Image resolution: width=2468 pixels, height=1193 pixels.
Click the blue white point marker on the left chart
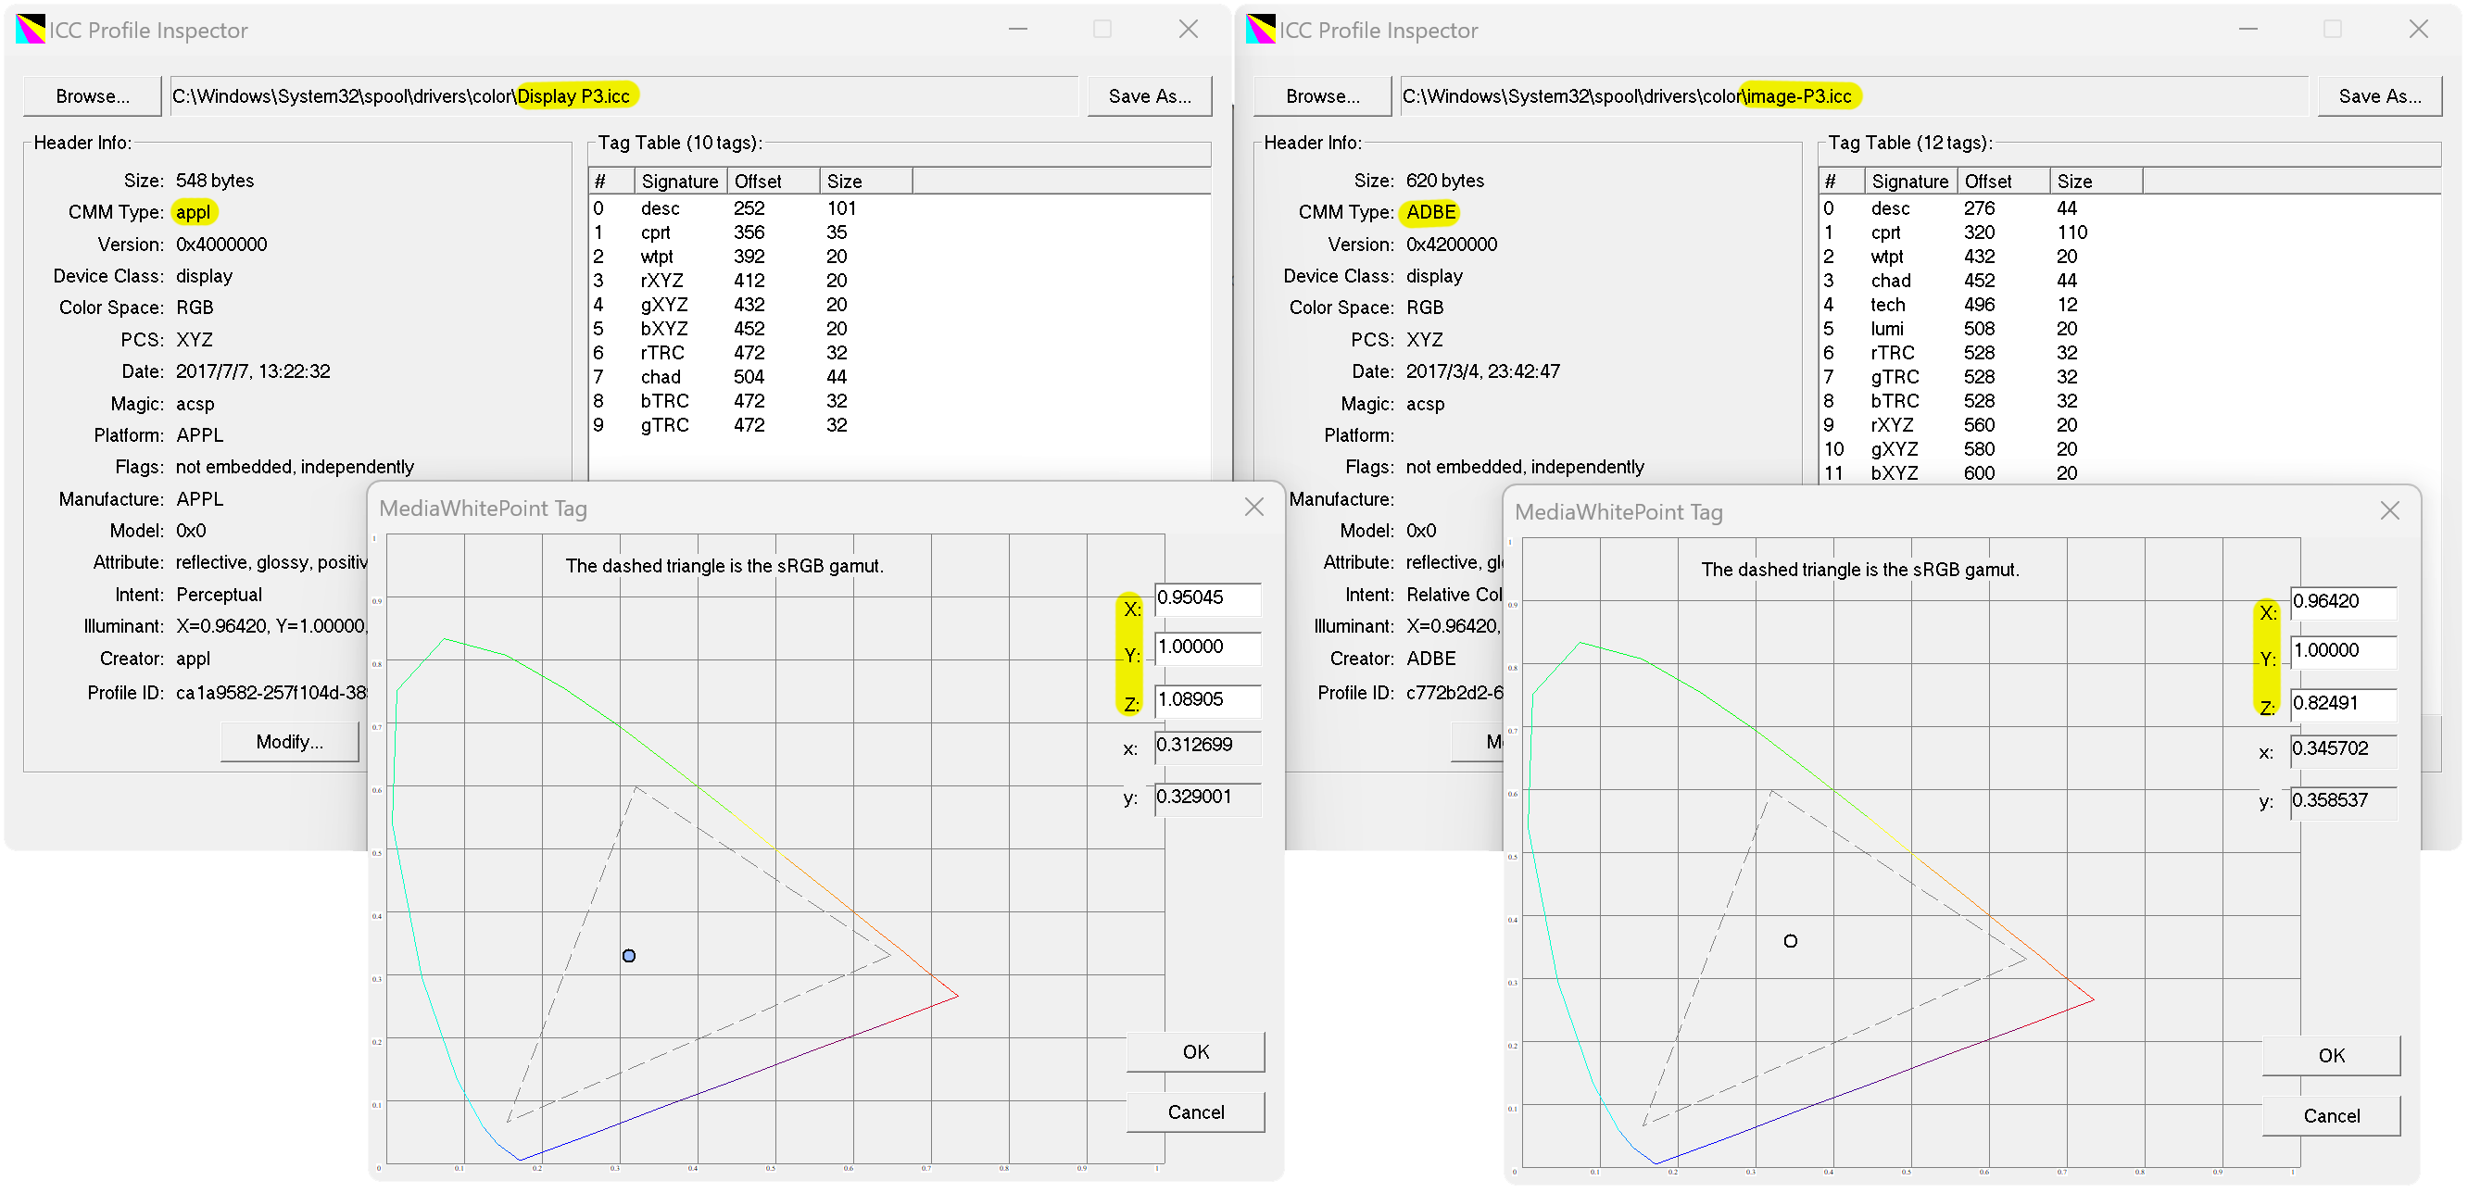tap(628, 955)
